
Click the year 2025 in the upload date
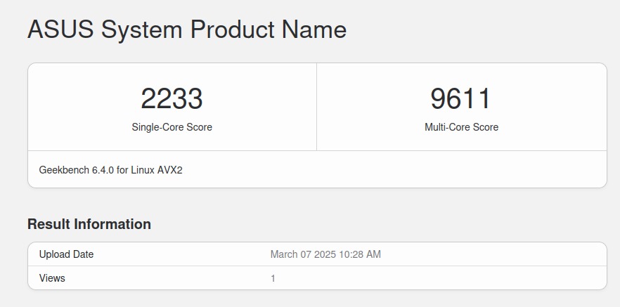pyautogui.click(x=323, y=254)
